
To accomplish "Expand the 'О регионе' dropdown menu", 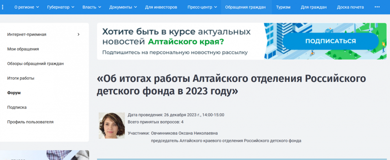I will (x=27, y=7).
